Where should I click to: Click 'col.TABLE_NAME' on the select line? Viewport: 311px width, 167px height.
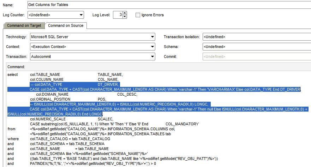(45, 74)
